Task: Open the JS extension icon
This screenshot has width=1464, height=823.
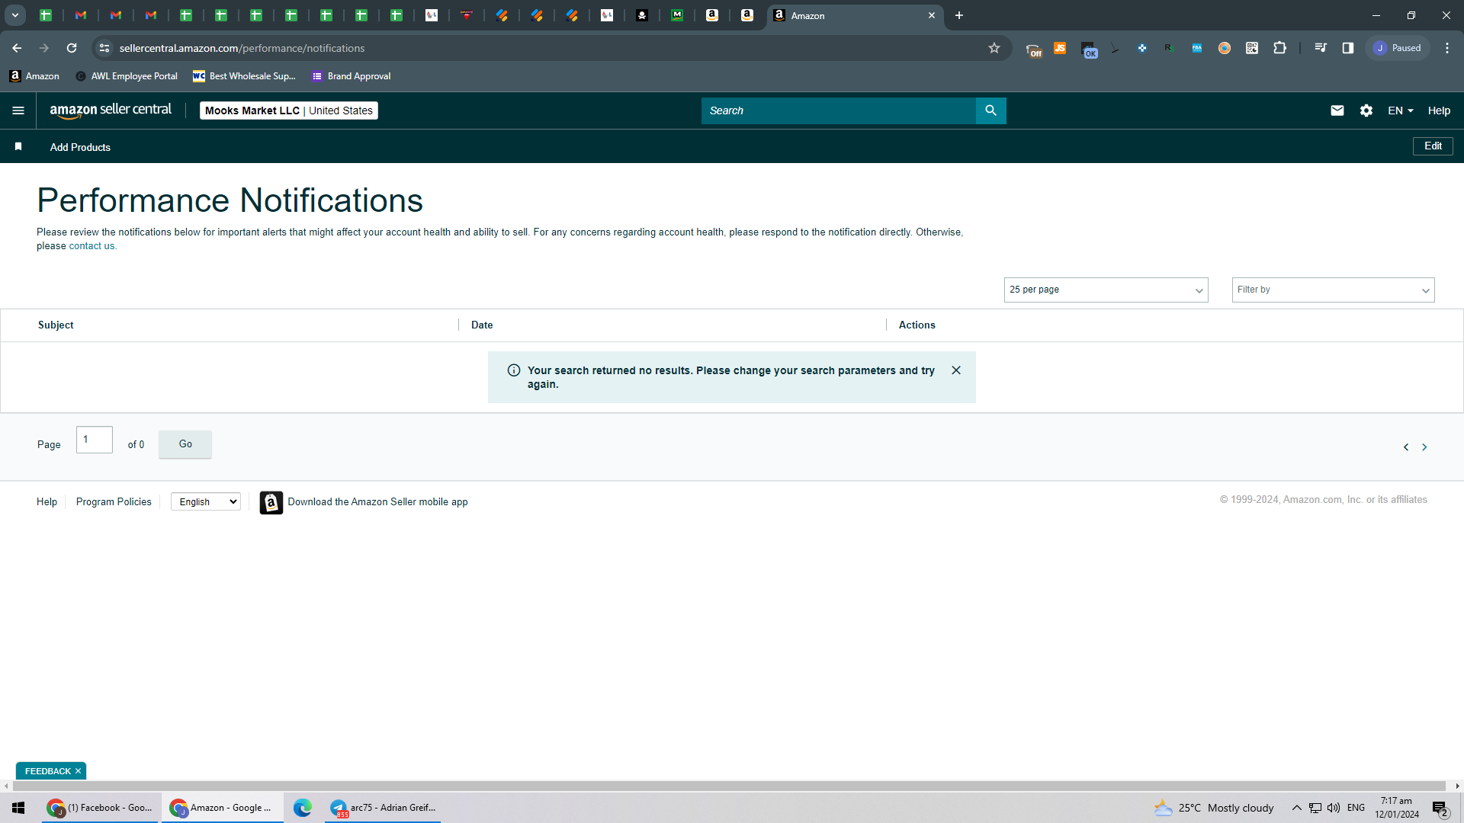Action: point(1060,48)
